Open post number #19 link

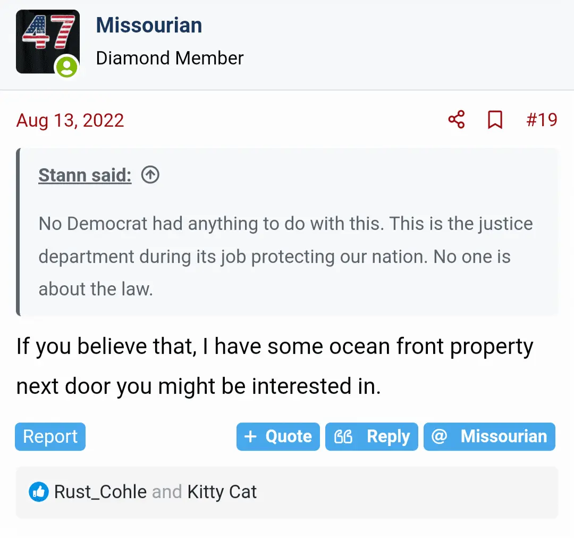[x=542, y=120]
